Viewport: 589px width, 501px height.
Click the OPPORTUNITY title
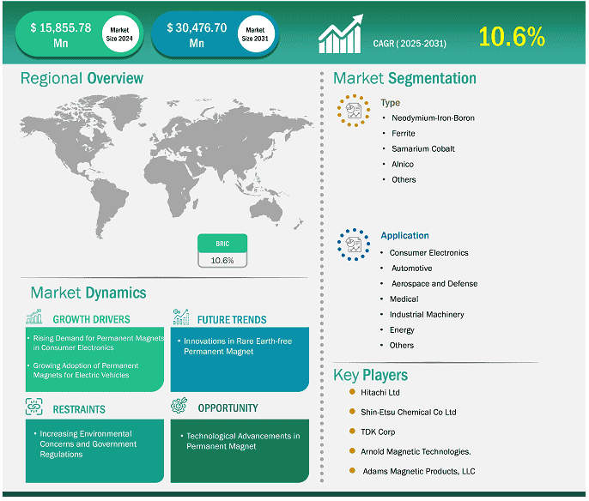228,408
